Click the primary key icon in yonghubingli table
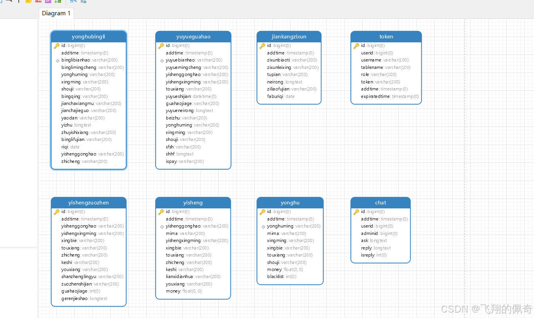Viewport: 534px width, 318px height. coord(56,46)
